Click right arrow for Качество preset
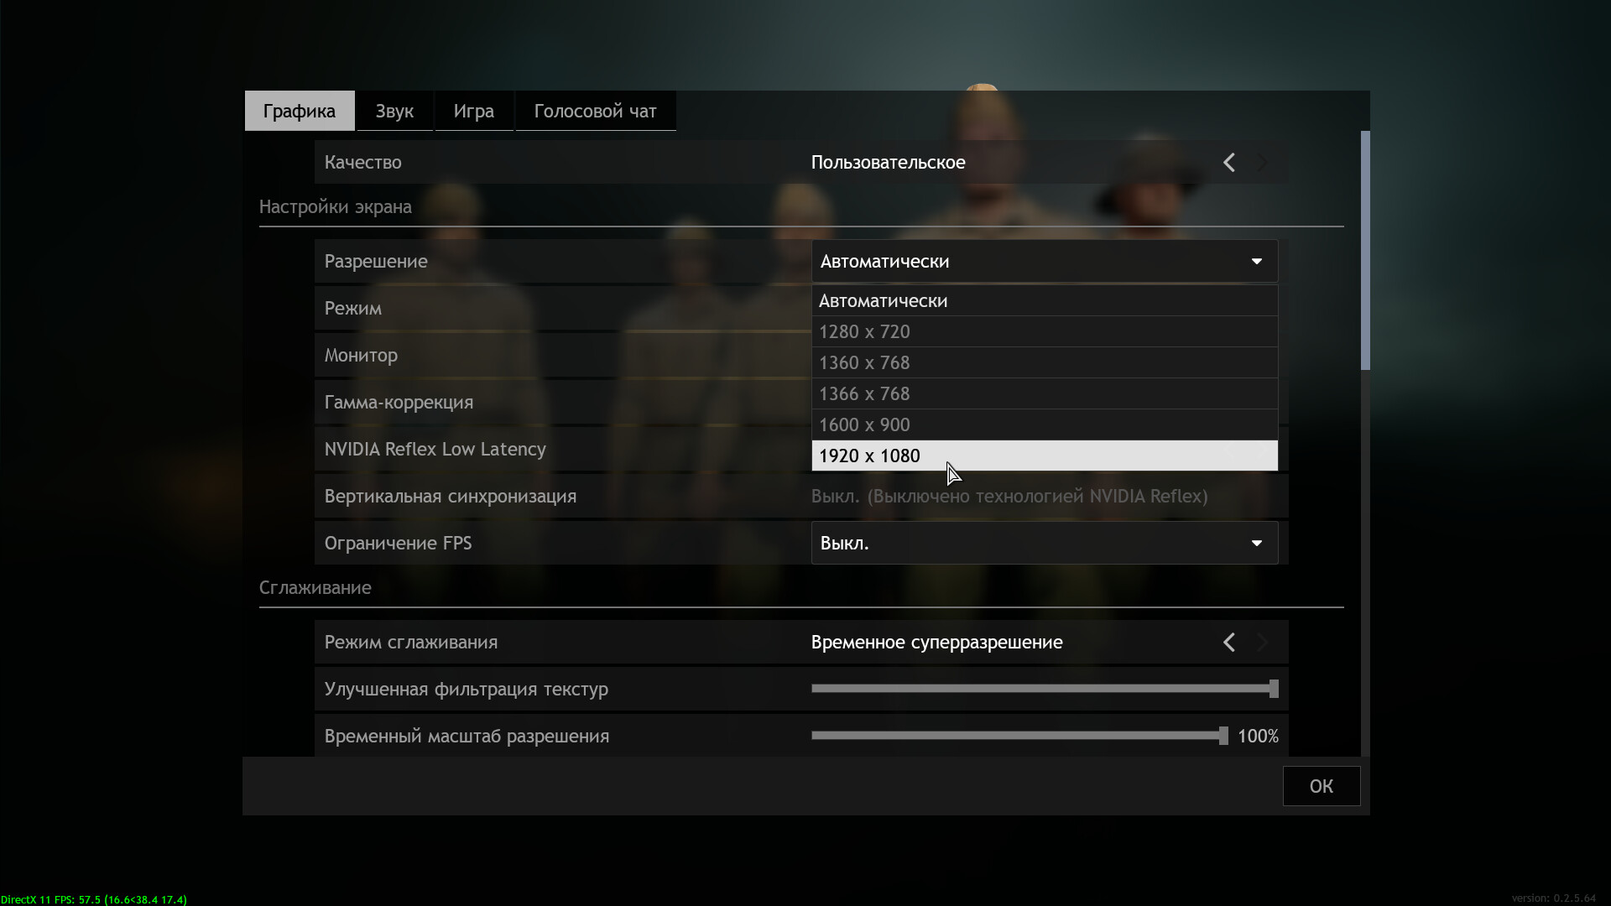Image resolution: width=1611 pixels, height=906 pixels. coord(1262,163)
